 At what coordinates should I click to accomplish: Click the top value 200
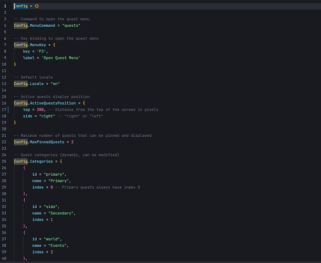40,109
